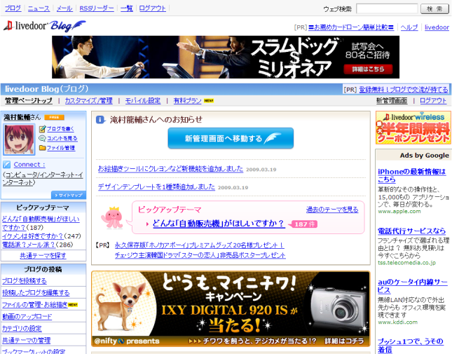Open 投稿したブログを編集する link
Viewport: 452px width, 354px height.
click(x=36, y=293)
